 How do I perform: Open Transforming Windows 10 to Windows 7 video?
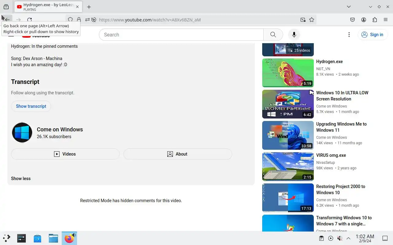(344, 221)
